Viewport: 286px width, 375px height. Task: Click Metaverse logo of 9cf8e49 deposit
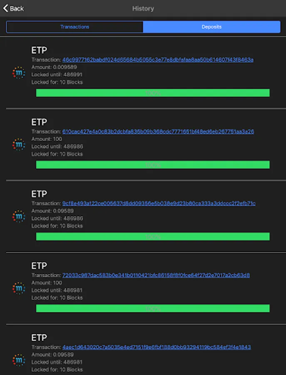(x=19, y=217)
